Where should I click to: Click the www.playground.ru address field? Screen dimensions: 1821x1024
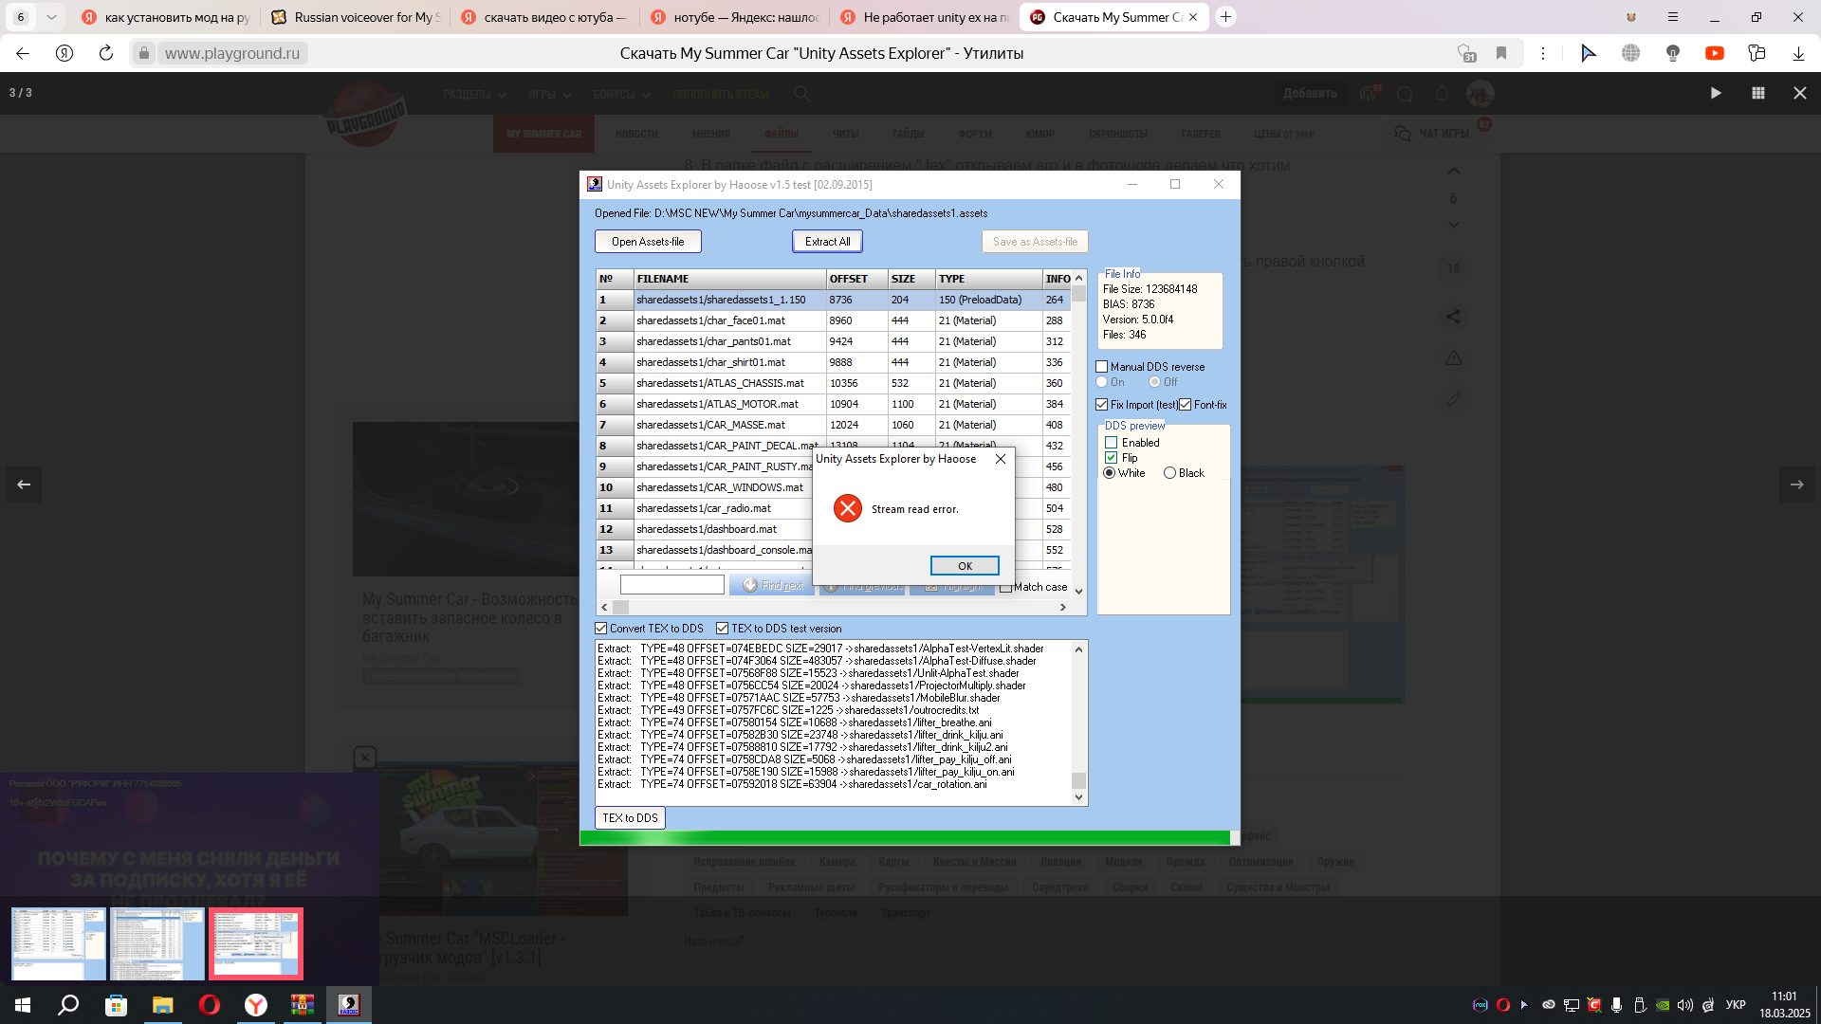pyautogui.click(x=232, y=53)
